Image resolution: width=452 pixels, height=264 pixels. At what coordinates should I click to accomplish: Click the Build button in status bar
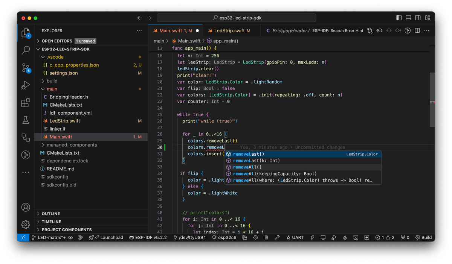click(x=423, y=237)
